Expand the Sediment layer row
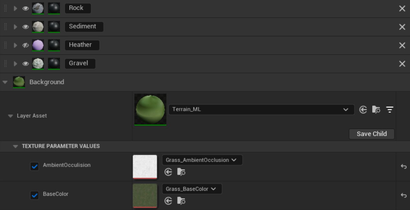 [x=15, y=27]
